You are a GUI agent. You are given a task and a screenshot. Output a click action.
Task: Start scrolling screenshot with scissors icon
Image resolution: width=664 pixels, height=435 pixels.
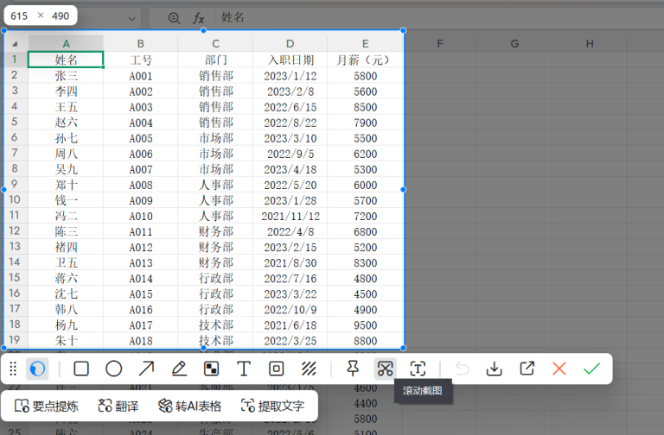point(385,369)
